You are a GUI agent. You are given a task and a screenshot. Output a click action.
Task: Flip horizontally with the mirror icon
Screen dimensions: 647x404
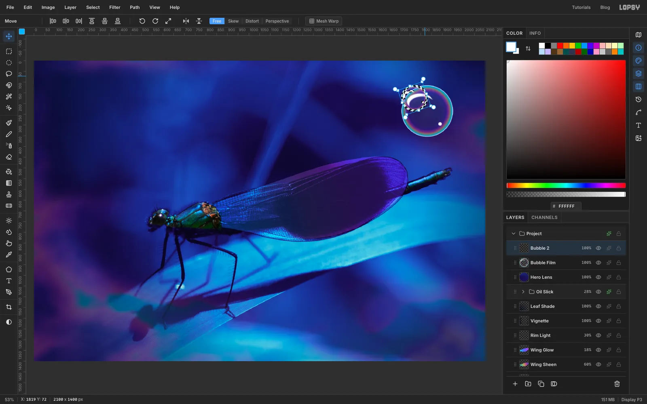pos(186,21)
